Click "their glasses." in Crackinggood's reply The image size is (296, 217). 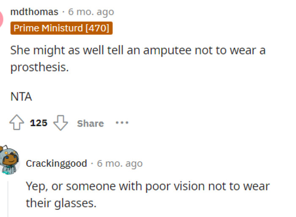(61, 203)
